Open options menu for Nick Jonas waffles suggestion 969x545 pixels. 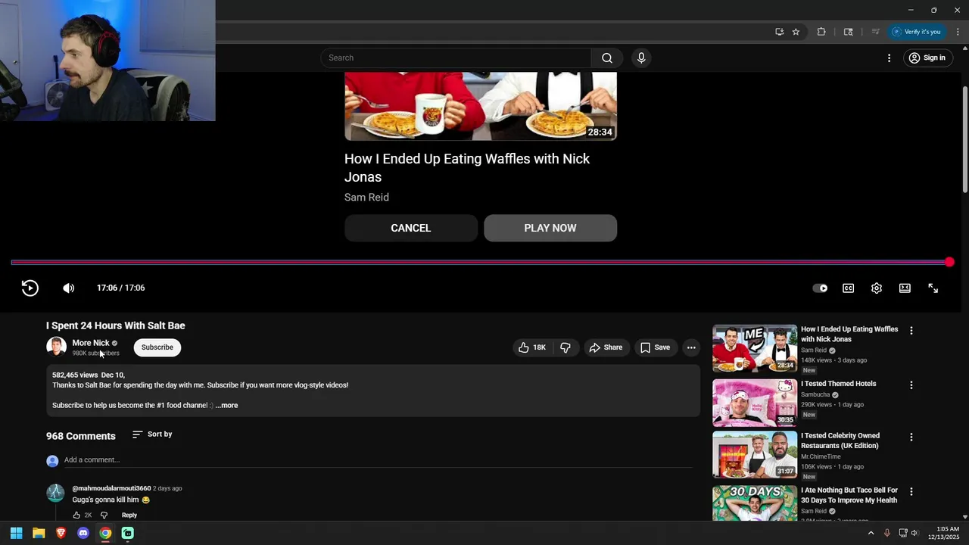911,331
